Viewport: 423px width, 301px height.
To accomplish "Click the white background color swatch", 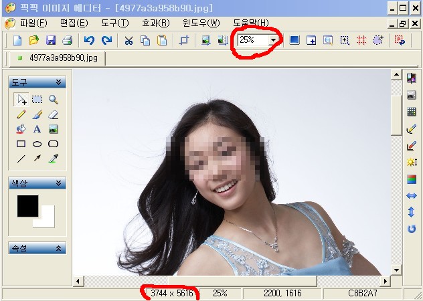I will click(48, 220).
